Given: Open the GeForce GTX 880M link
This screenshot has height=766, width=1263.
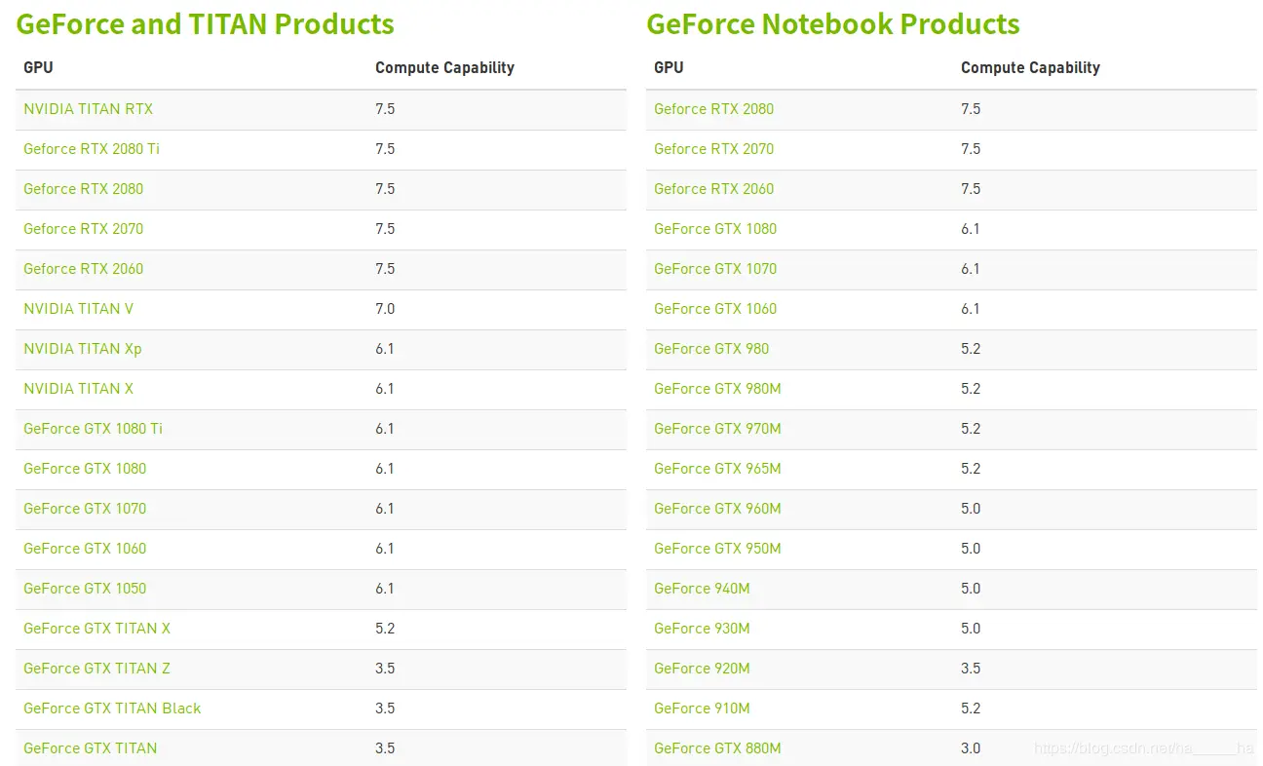Looking at the screenshot, I should click(x=717, y=748).
